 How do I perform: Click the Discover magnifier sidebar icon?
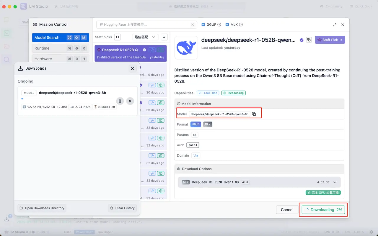6,60
